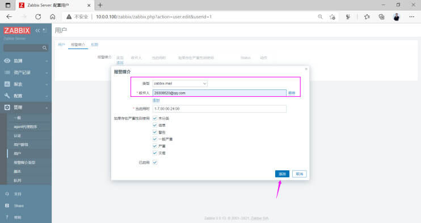
Task: Expand the Inventory sidebar section
Action: pyautogui.click(x=26, y=72)
